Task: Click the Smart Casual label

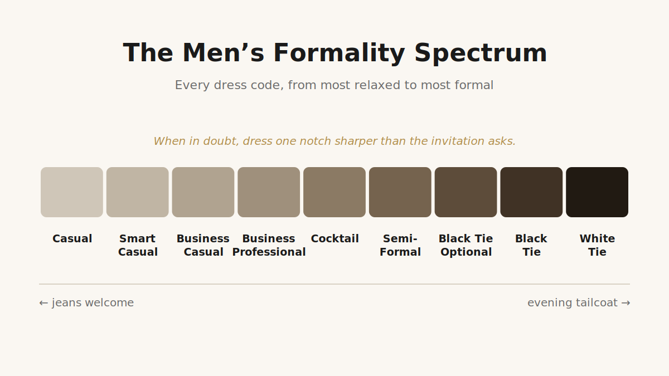Action: click(x=138, y=246)
